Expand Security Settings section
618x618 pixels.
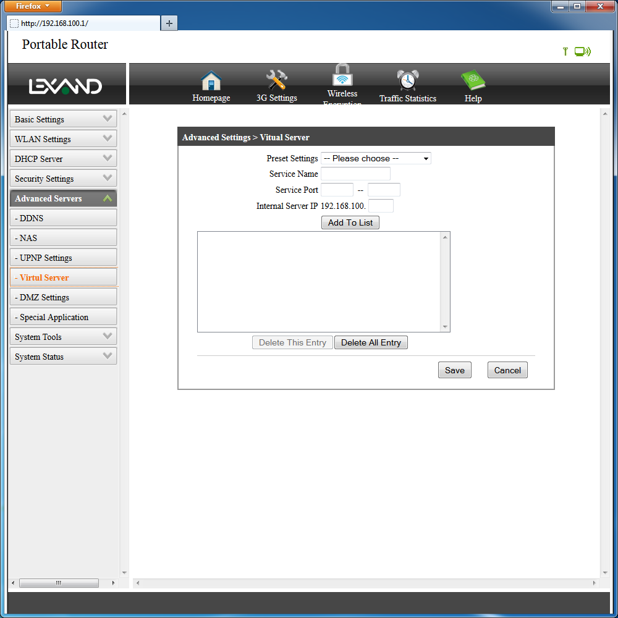pos(63,178)
